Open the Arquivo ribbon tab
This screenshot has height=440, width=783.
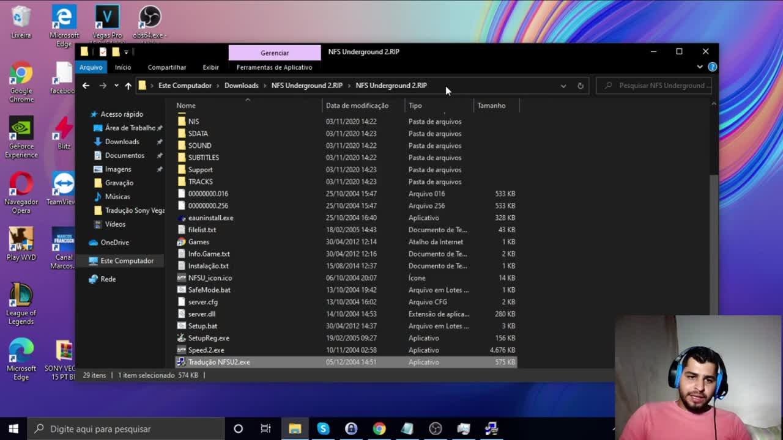[x=91, y=67]
